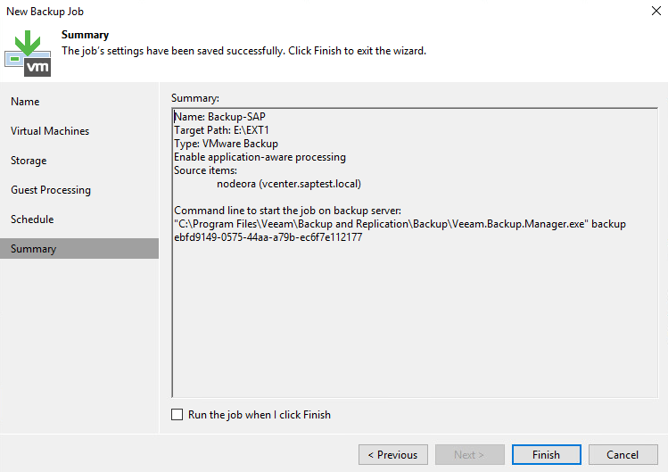The height and width of the screenshot is (472, 668).
Task: Click the New Backup Job title bar
Action: [268, 12]
